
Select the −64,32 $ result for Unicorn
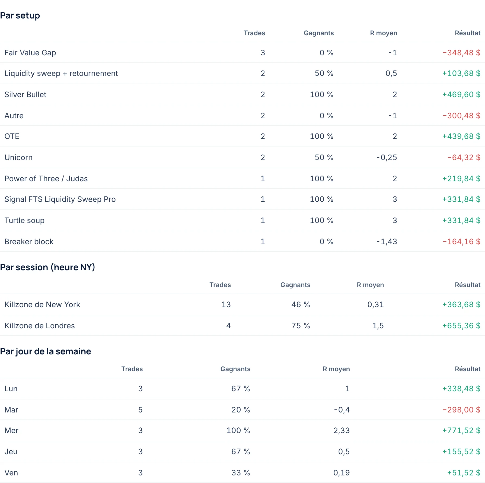point(464,157)
